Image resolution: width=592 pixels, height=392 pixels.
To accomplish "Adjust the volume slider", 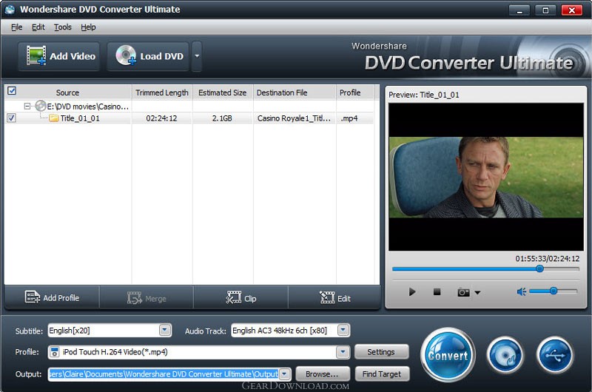I will click(553, 291).
